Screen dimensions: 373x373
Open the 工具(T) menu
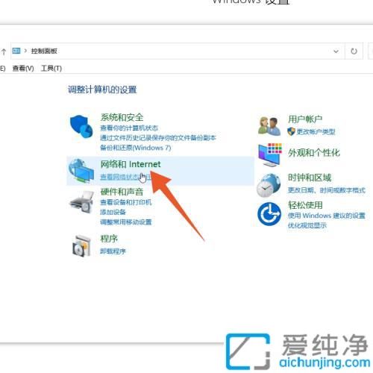pyautogui.click(x=51, y=68)
